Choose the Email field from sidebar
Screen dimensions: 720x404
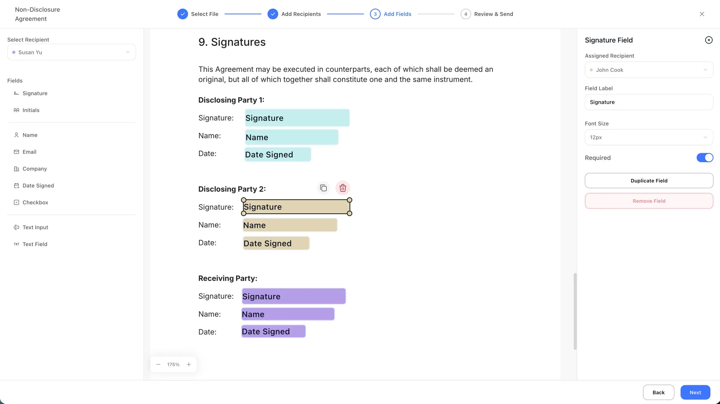click(x=29, y=152)
